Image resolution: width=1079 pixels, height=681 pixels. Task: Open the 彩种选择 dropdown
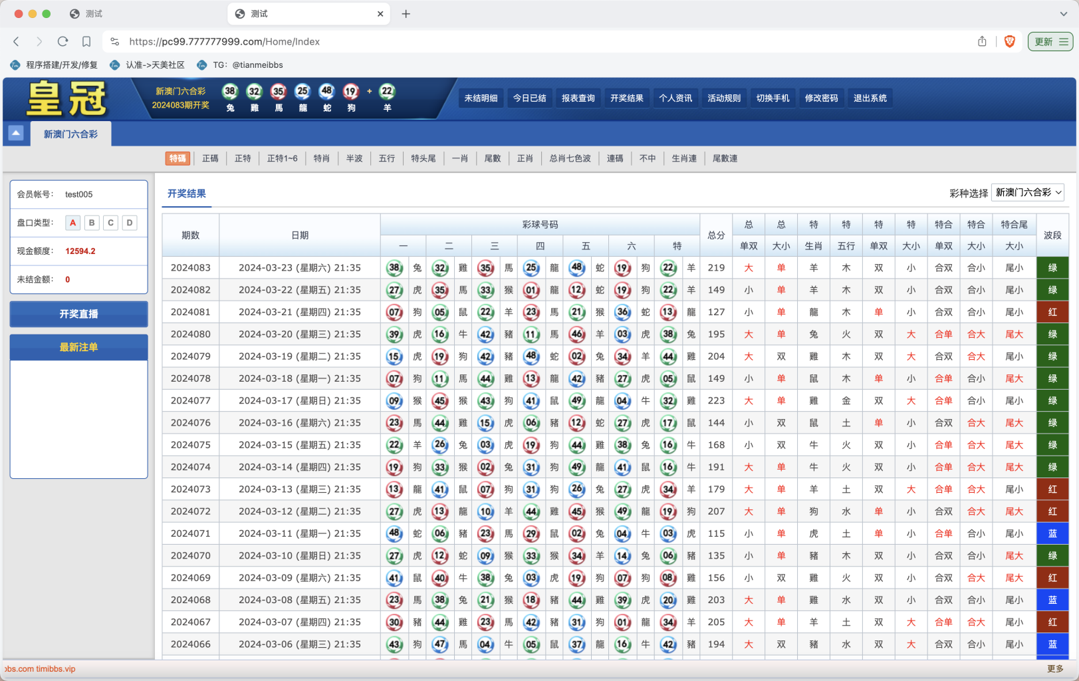[x=1027, y=193]
